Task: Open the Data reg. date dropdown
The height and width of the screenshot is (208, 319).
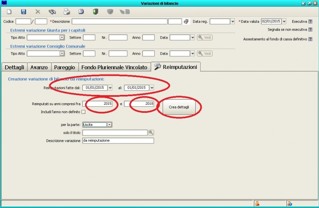Action: 232,22
